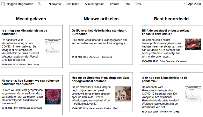Open Alle categorien menu

[95, 4]
